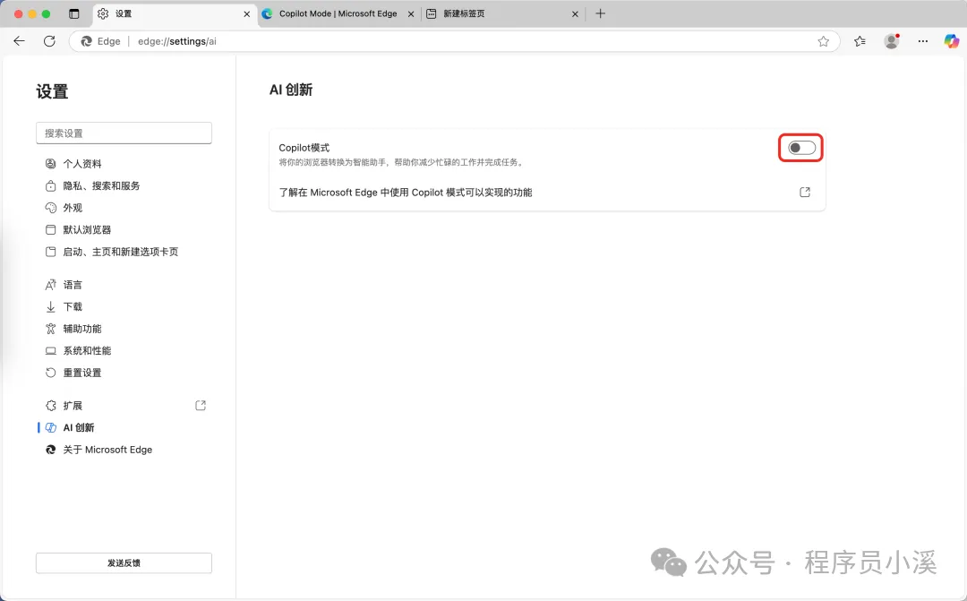Click the 系统和性能 laptop icon

click(50, 350)
